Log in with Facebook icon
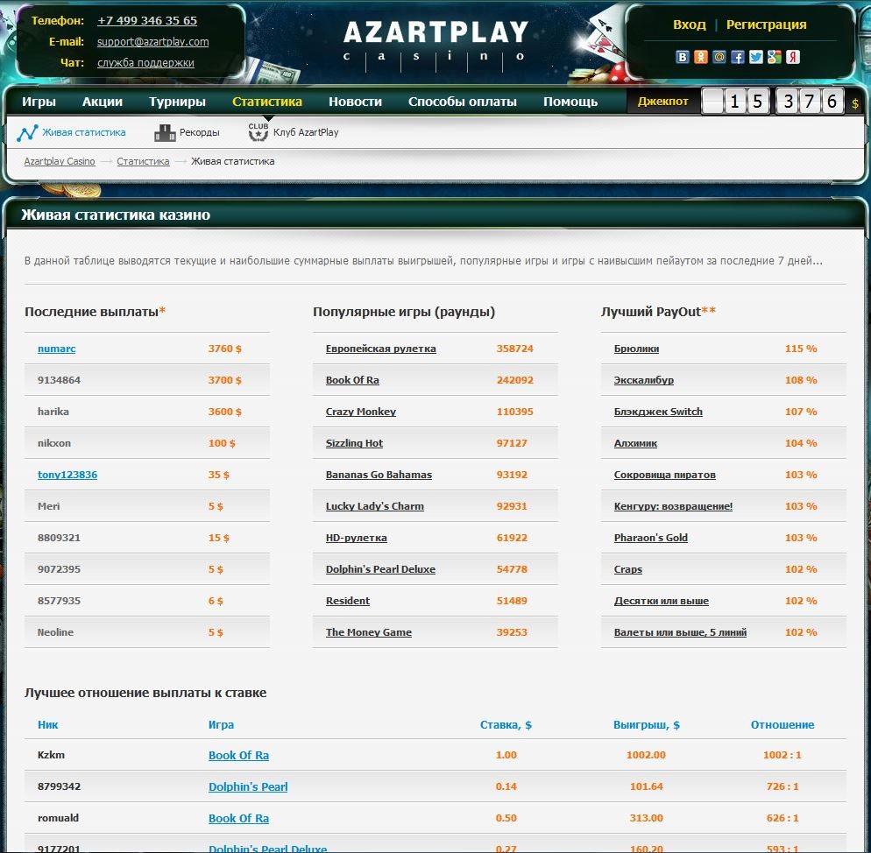Screen dimensions: 871x853 point(737,57)
